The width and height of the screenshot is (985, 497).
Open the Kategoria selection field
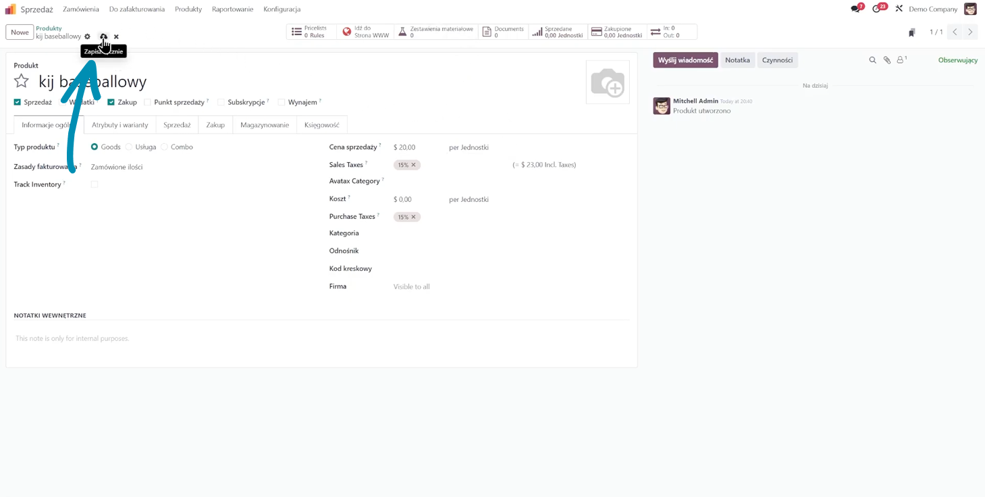473,234
